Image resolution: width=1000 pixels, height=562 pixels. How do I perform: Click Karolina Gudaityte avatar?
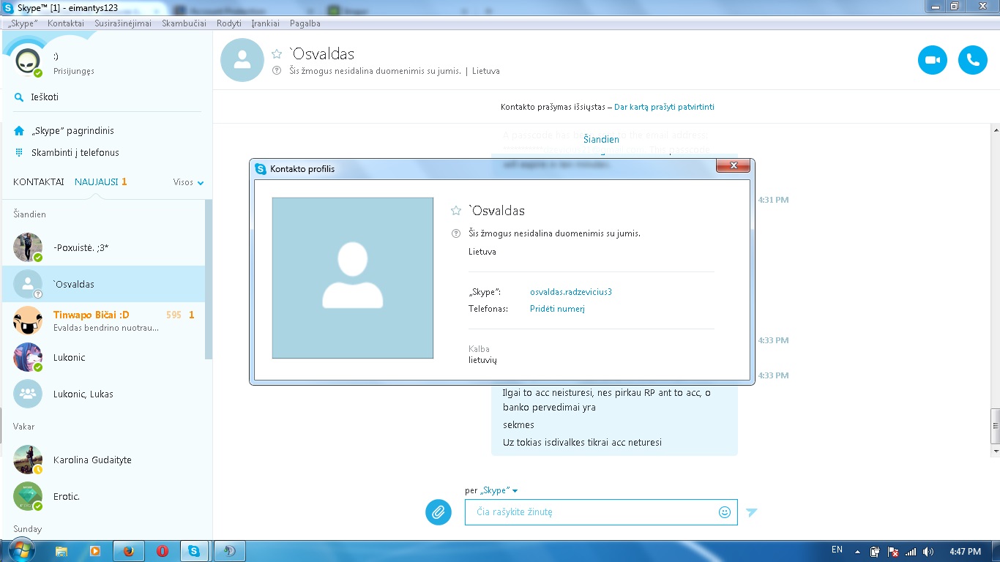point(28,460)
